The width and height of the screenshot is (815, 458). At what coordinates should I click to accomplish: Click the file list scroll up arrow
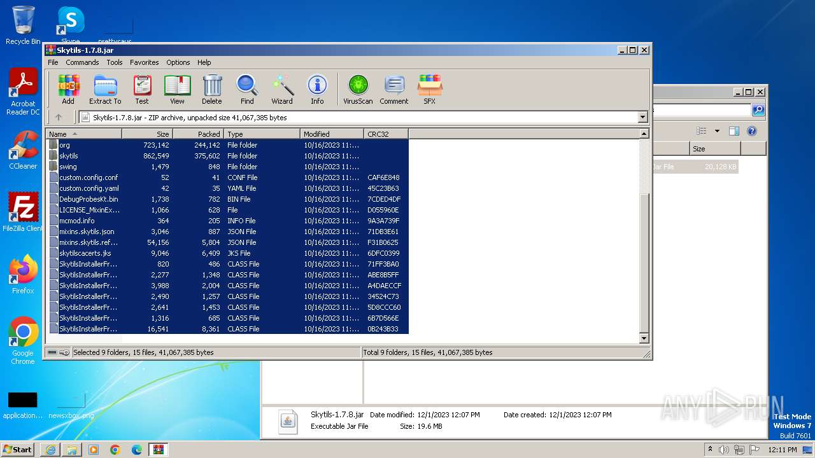click(x=644, y=134)
